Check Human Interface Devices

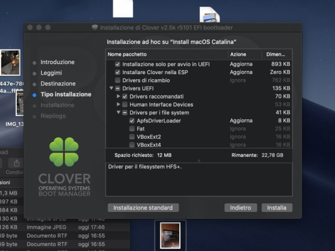pos(125,105)
